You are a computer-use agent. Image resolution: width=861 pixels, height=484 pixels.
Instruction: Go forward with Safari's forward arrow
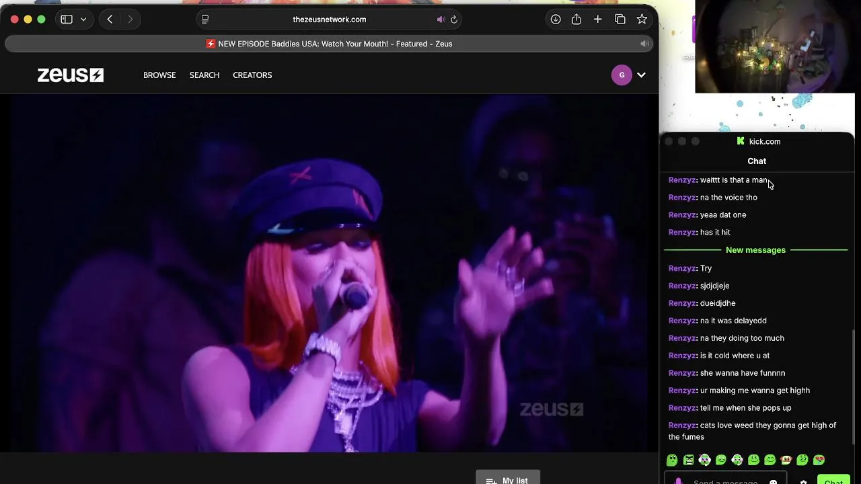tap(130, 19)
